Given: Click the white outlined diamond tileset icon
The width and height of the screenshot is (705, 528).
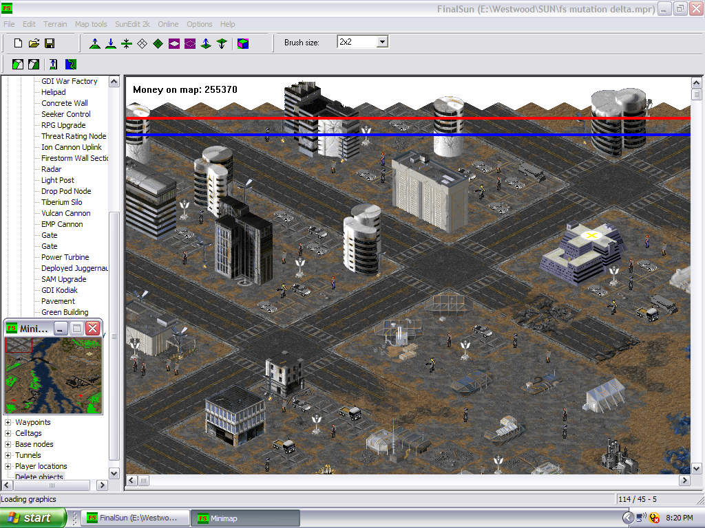Looking at the screenshot, I should [x=142, y=43].
